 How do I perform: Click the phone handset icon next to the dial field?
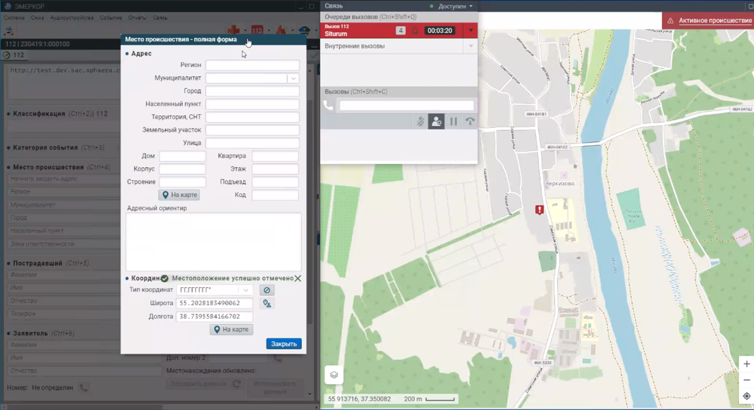(x=329, y=106)
